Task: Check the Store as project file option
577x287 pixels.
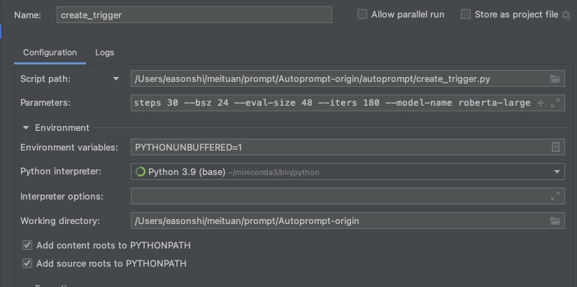Action: pyautogui.click(x=466, y=14)
